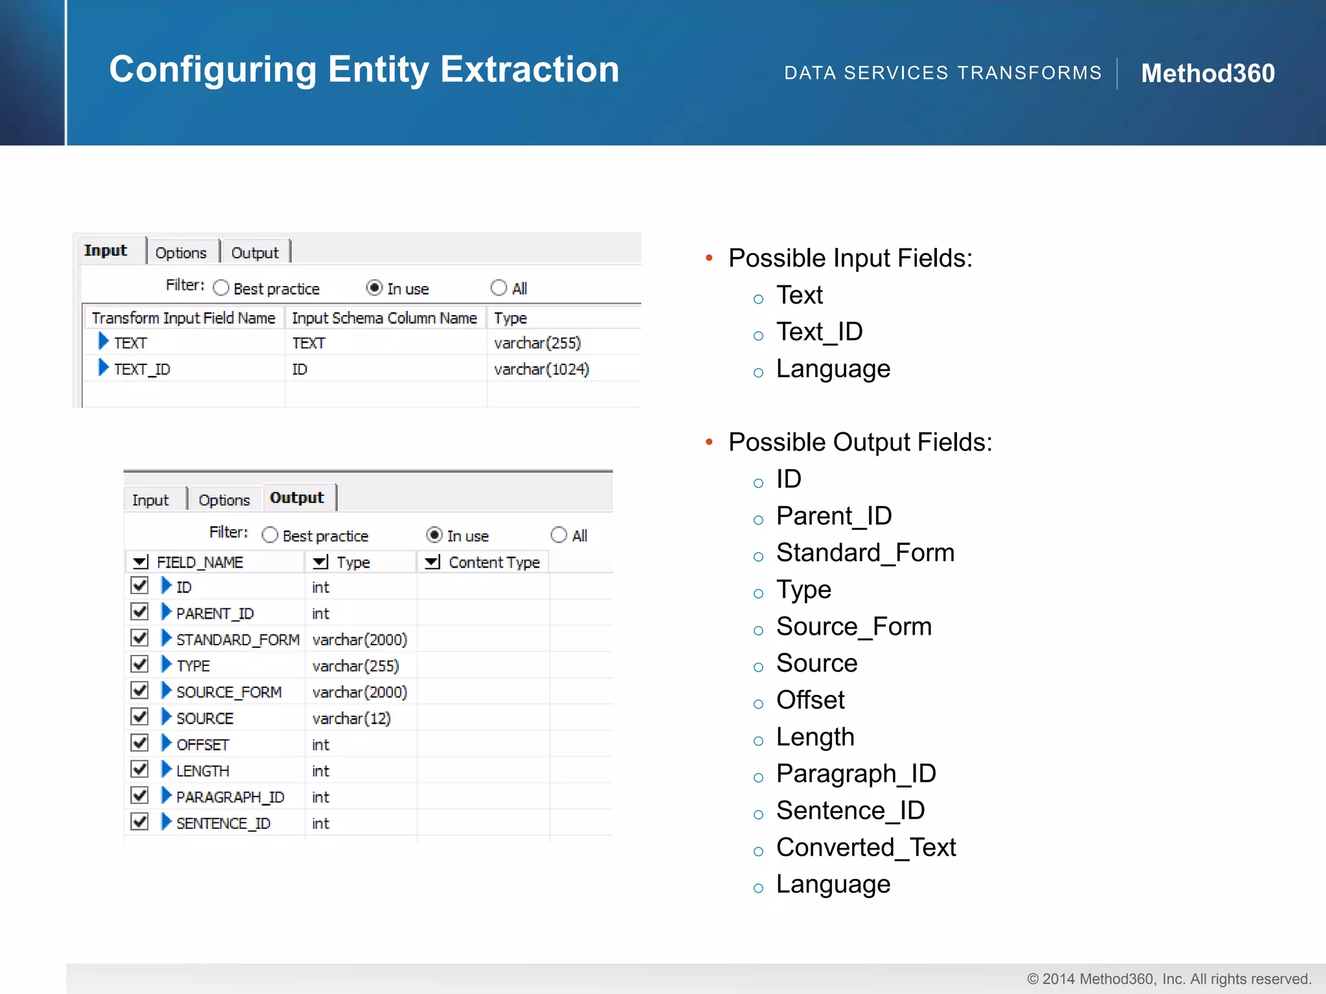Toggle the TYPE output field checkbox

pyautogui.click(x=139, y=664)
